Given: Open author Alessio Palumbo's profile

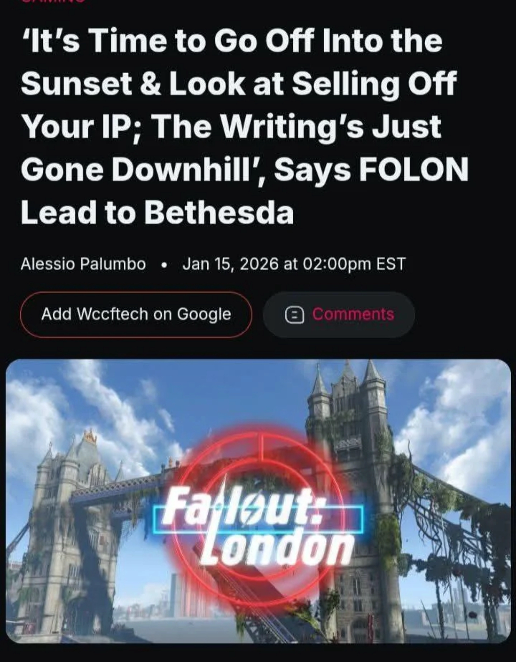Looking at the screenshot, I should pyautogui.click(x=83, y=264).
